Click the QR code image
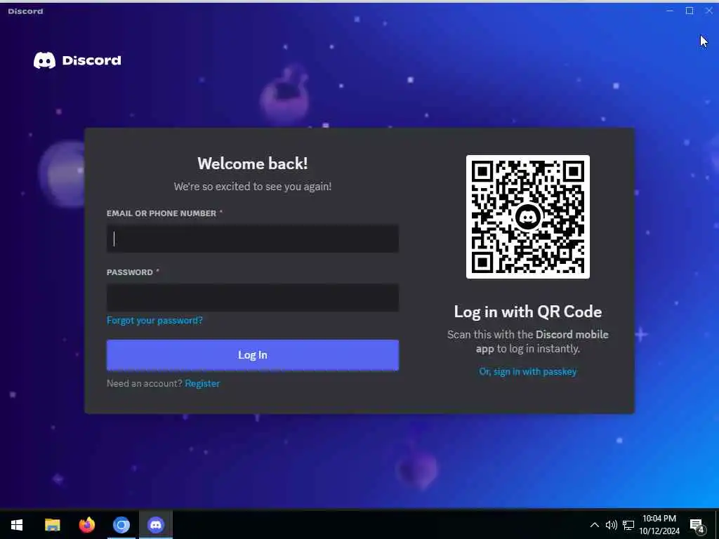The height and width of the screenshot is (539, 719). pos(528,217)
